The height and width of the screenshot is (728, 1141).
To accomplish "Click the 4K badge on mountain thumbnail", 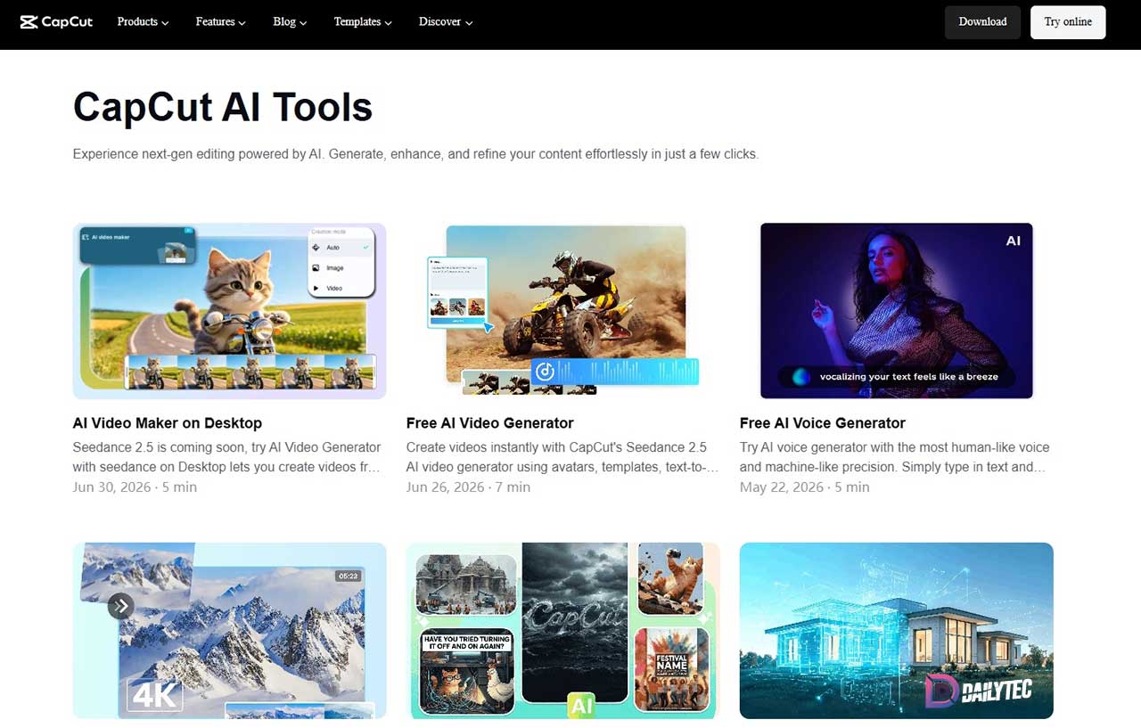I will coord(155,695).
